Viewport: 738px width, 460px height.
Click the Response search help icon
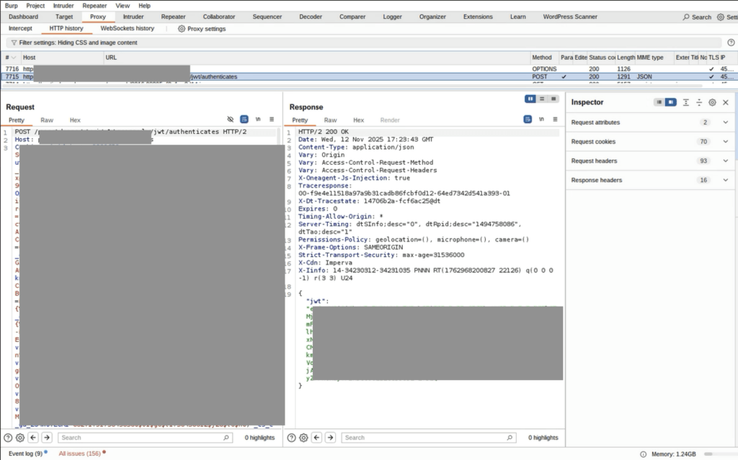(x=291, y=438)
